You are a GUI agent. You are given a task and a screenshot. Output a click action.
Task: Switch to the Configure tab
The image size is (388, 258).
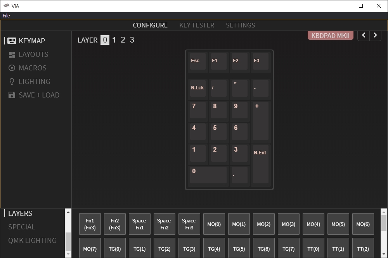tap(150, 25)
